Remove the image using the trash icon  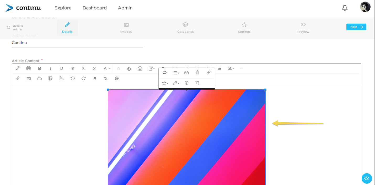point(197,73)
